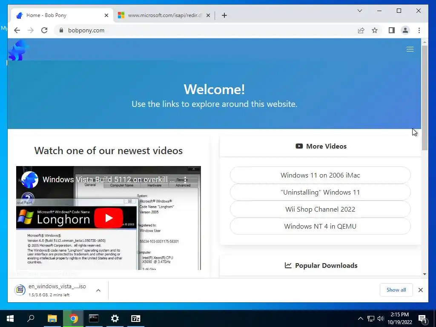The height and width of the screenshot is (327, 436).
Task: Click the en_windows_vista iso file name
Action: click(x=57, y=286)
